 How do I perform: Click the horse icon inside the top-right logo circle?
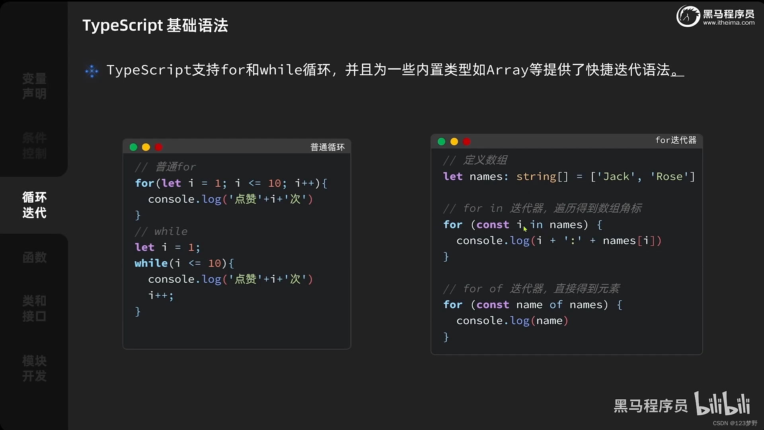pyautogui.click(x=688, y=16)
